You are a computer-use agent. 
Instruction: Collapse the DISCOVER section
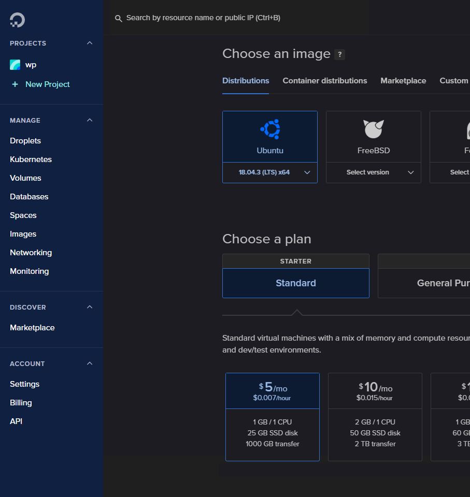90,307
